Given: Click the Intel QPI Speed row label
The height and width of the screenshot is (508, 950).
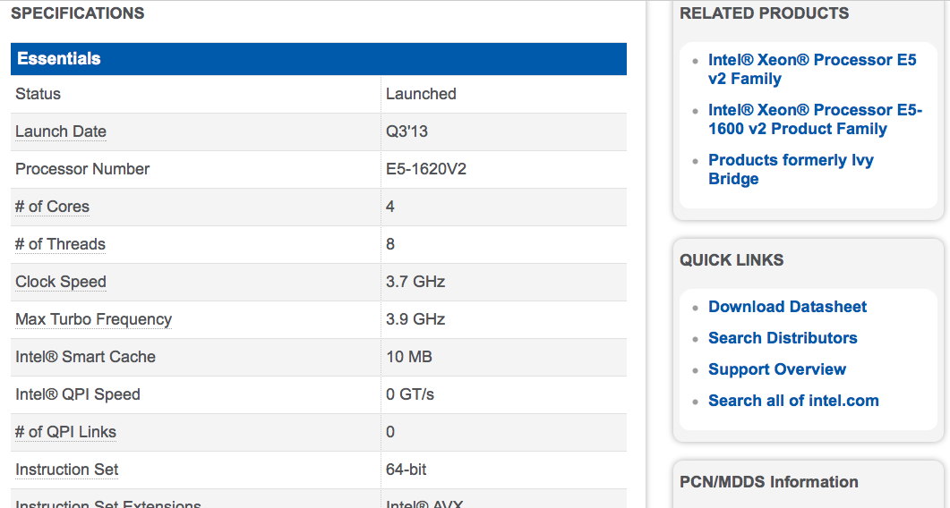Looking at the screenshot, I should (78, 394).
